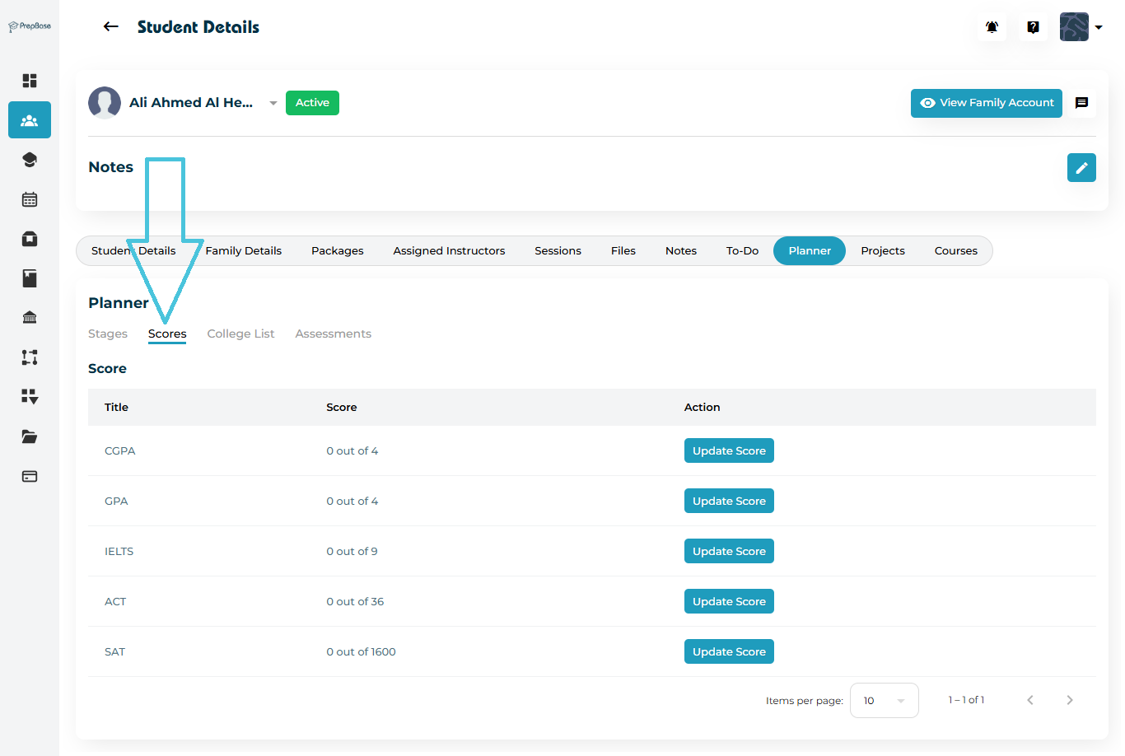
Task: Switch to the Sessions tab
Action: coord(558,251)
